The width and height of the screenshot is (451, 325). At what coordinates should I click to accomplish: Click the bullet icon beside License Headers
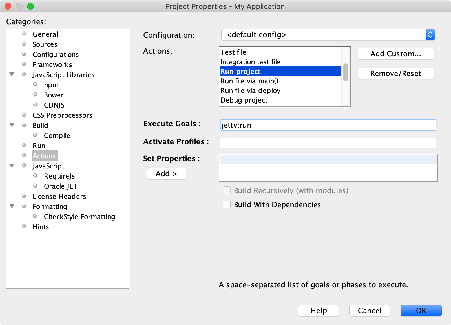(24, 196)
